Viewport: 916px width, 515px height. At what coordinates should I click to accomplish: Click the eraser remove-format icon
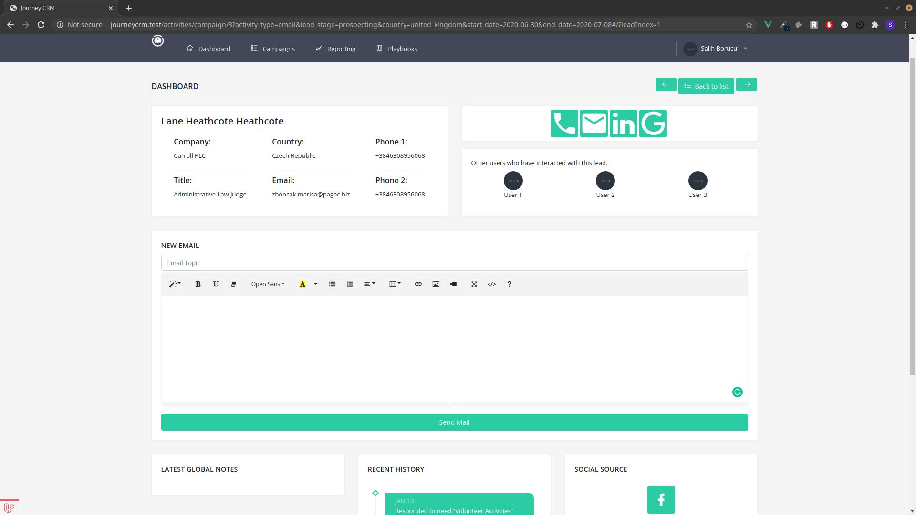[233, 284]
